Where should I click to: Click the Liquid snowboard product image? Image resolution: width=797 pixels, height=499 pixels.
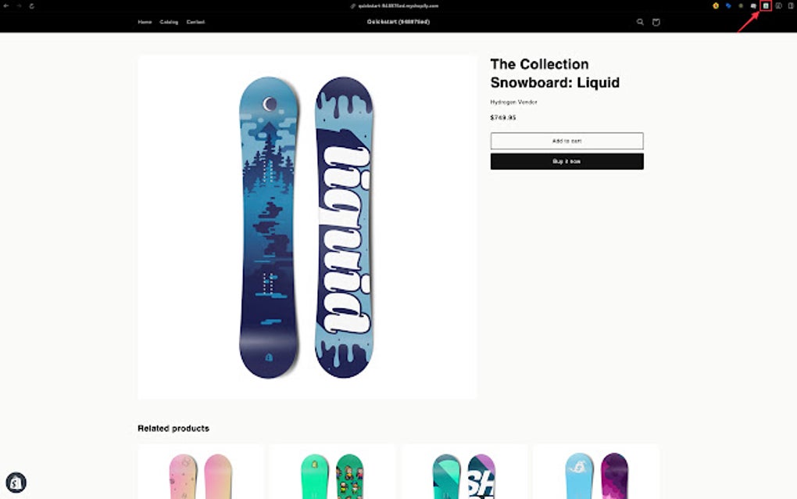(306, 227)
